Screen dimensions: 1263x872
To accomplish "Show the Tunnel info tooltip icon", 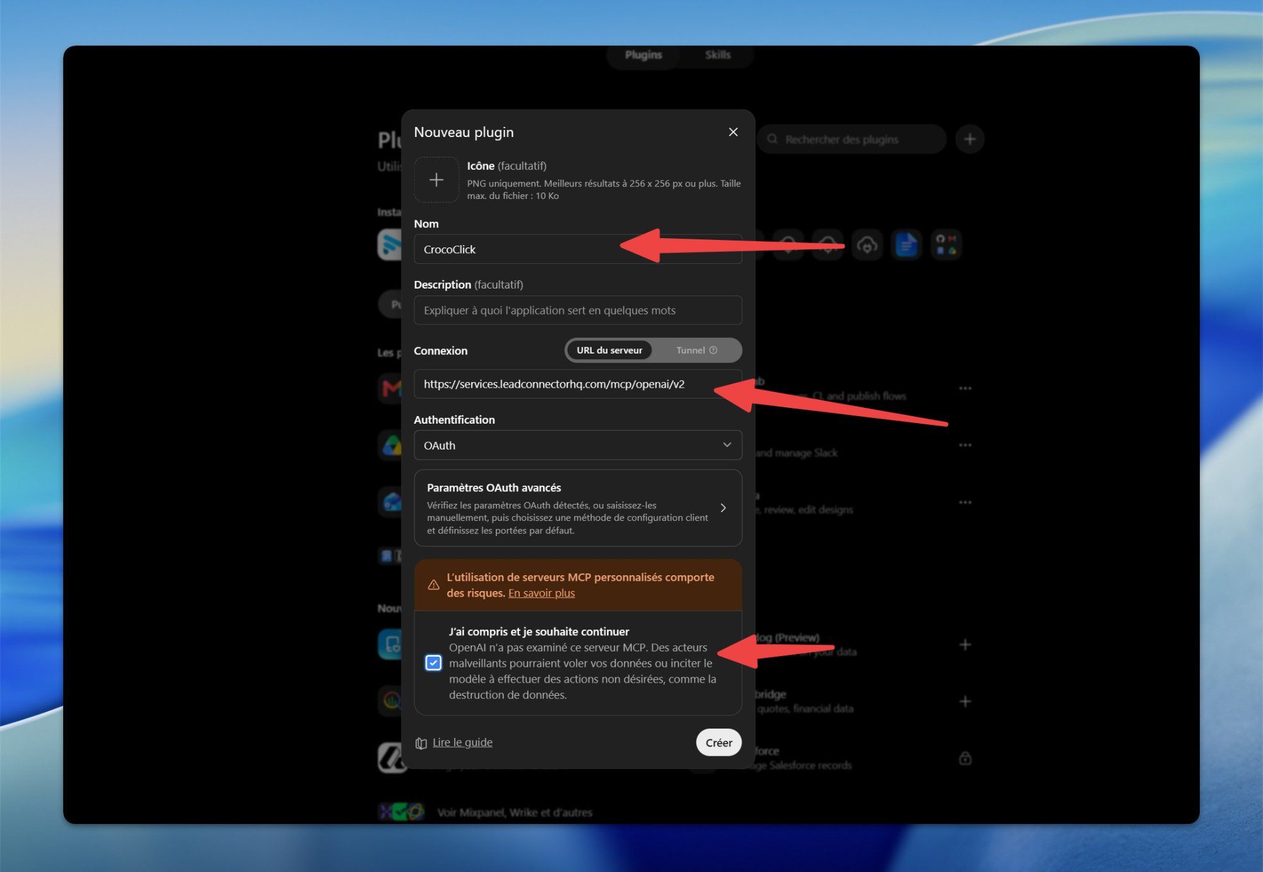I will point(714,350).
